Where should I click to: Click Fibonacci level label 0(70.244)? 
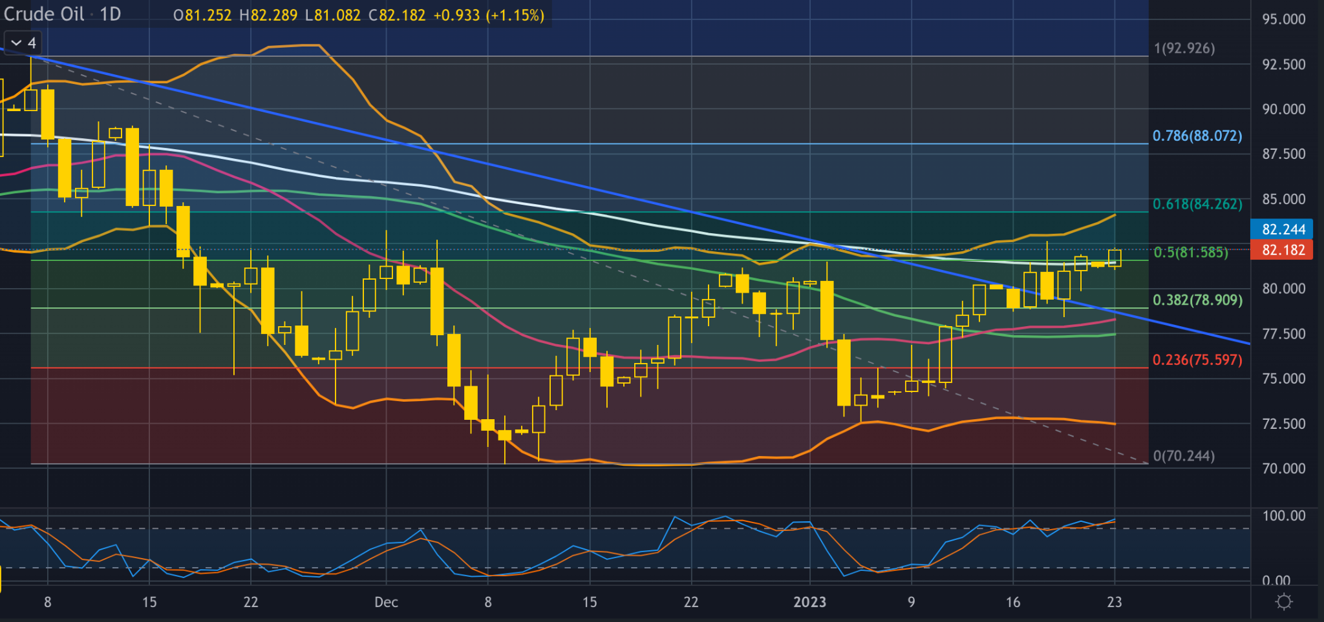coord(1184,456)
